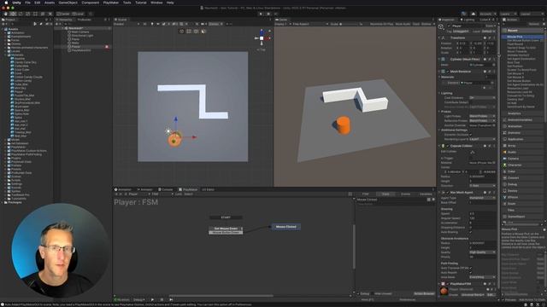Select the Get Mouse Down state node
Viewport: 547px width, 307px height.
click(x=226, y=229)
